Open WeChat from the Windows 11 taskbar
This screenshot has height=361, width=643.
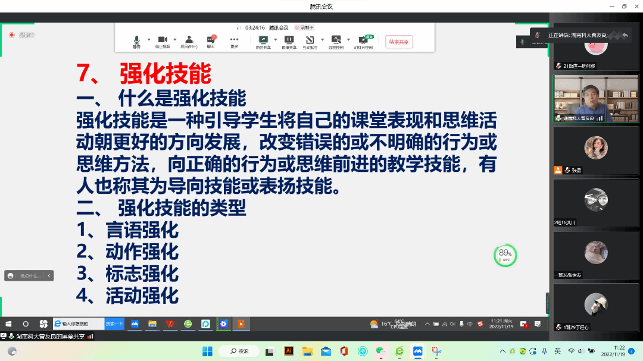(380, 351)
